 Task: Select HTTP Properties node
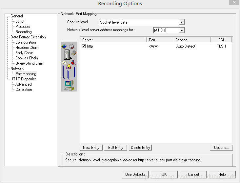[24, 79]
